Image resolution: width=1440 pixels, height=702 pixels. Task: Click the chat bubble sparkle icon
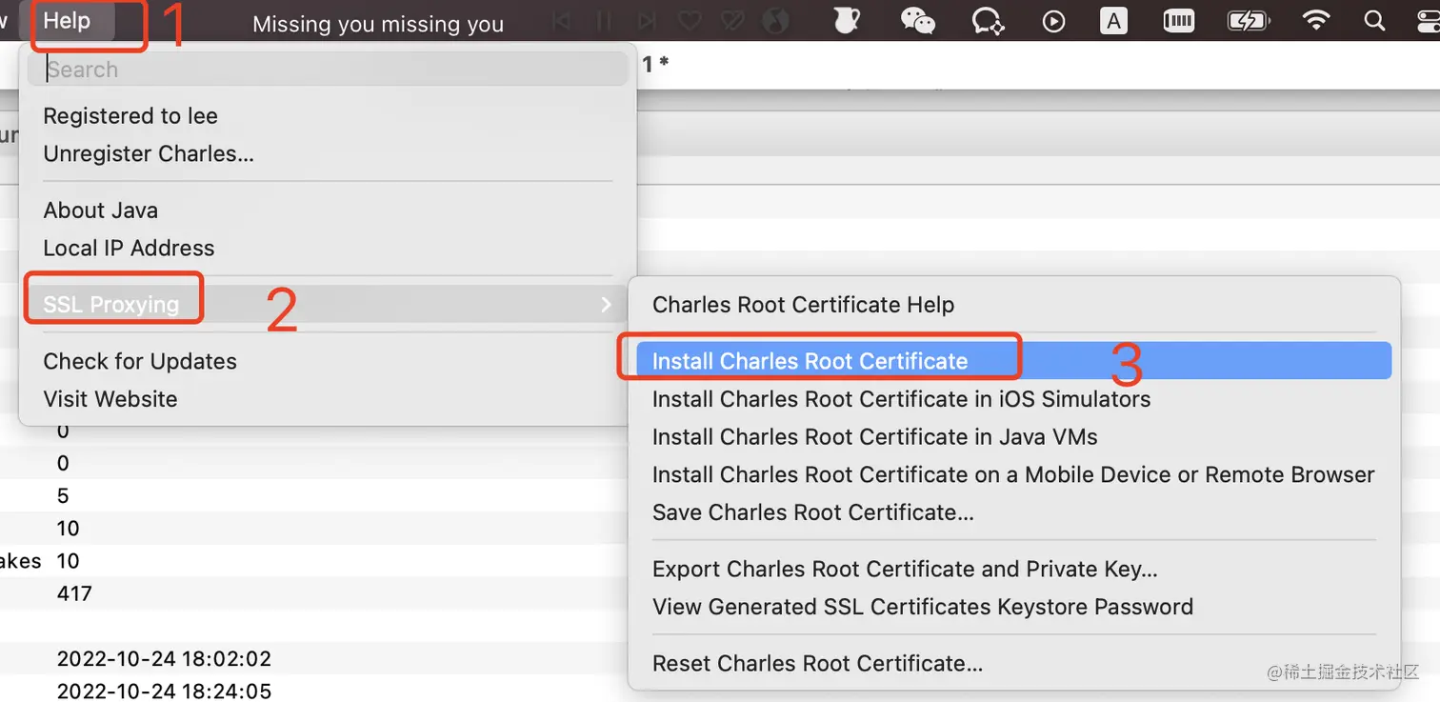click(988, 21)
